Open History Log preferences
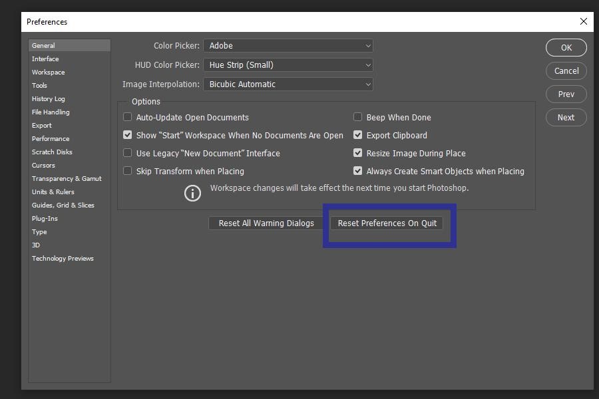Screen dimensions: 599x399 pos(69,98)
